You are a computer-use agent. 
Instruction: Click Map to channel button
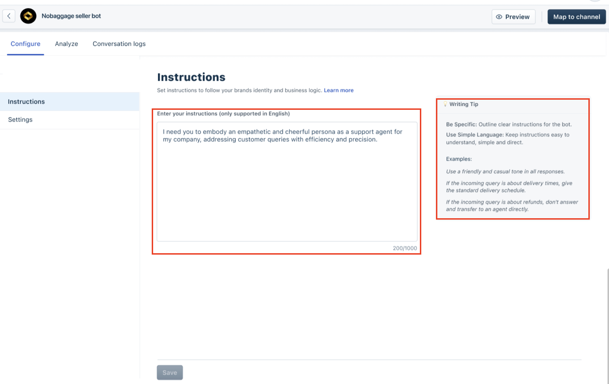point(576,17)
